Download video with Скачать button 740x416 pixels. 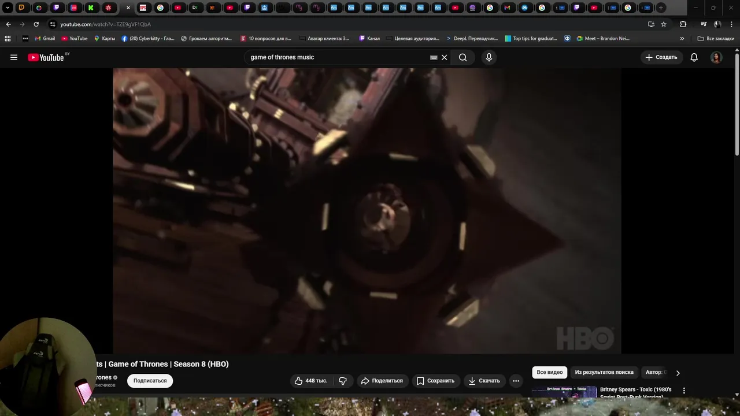484,381
